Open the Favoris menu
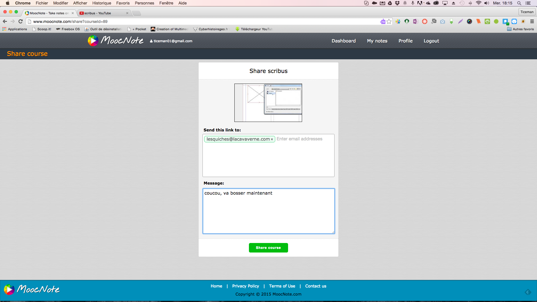The image size is (537, 302). [x=123, y=3]
